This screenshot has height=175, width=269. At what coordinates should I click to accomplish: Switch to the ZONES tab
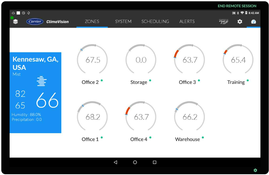point(92,21)
